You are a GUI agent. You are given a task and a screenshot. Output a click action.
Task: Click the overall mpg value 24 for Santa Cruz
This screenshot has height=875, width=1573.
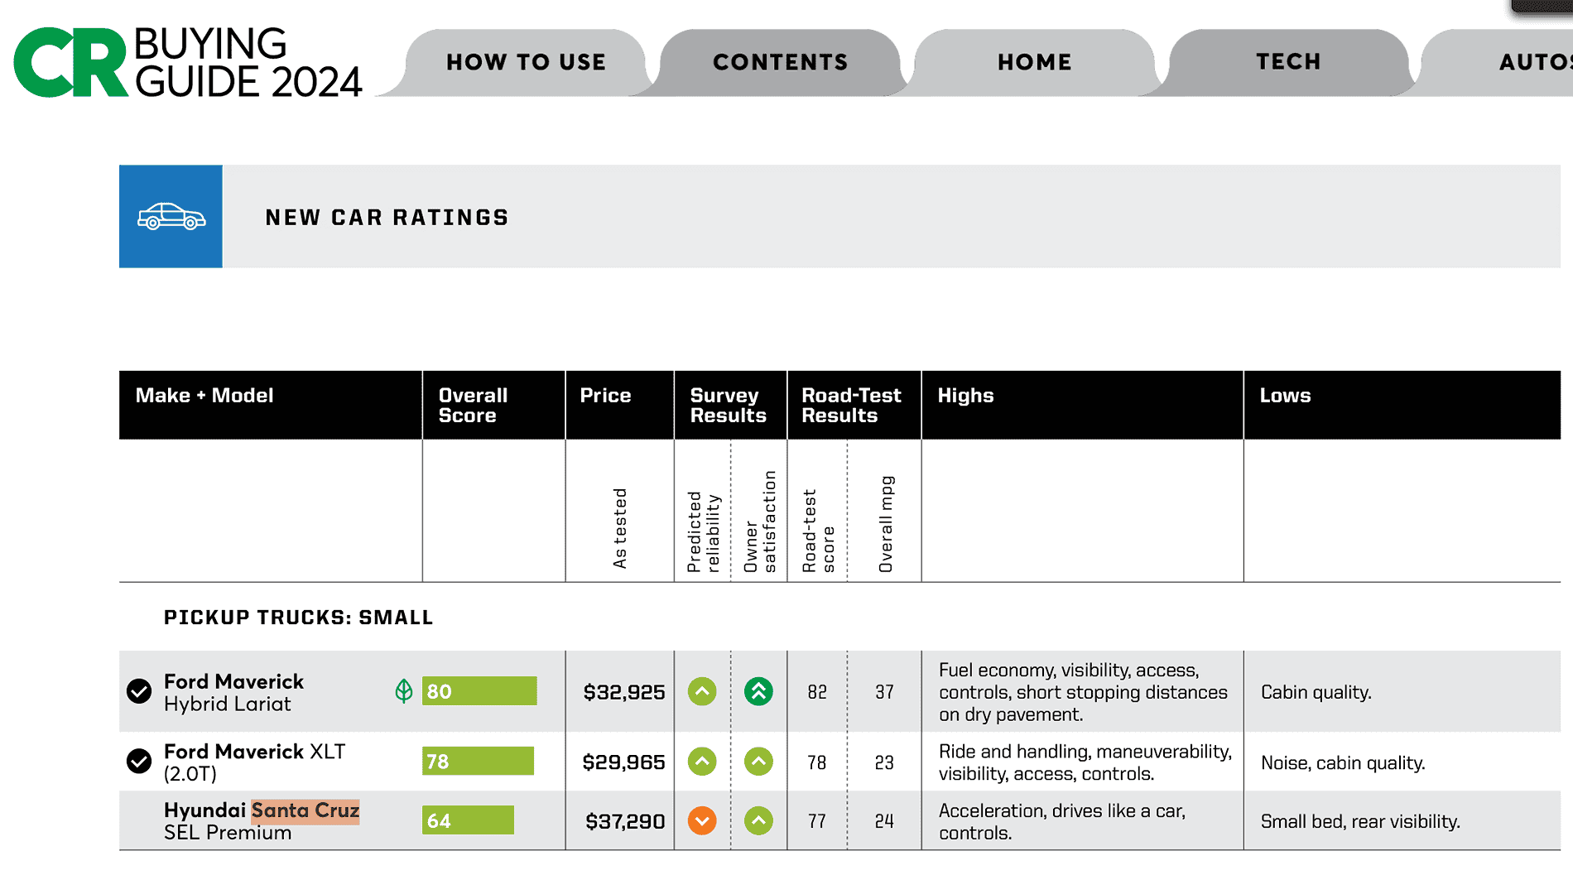pyautogui.click(x=884, y=821)
